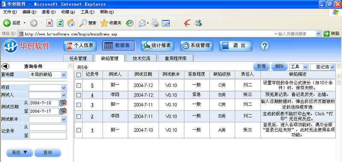Click the Mail envelope icon

coord(142,23)
